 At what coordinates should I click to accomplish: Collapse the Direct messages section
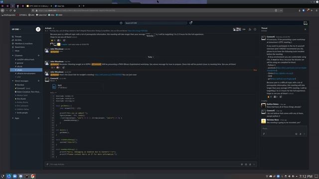tap(13, 81)
